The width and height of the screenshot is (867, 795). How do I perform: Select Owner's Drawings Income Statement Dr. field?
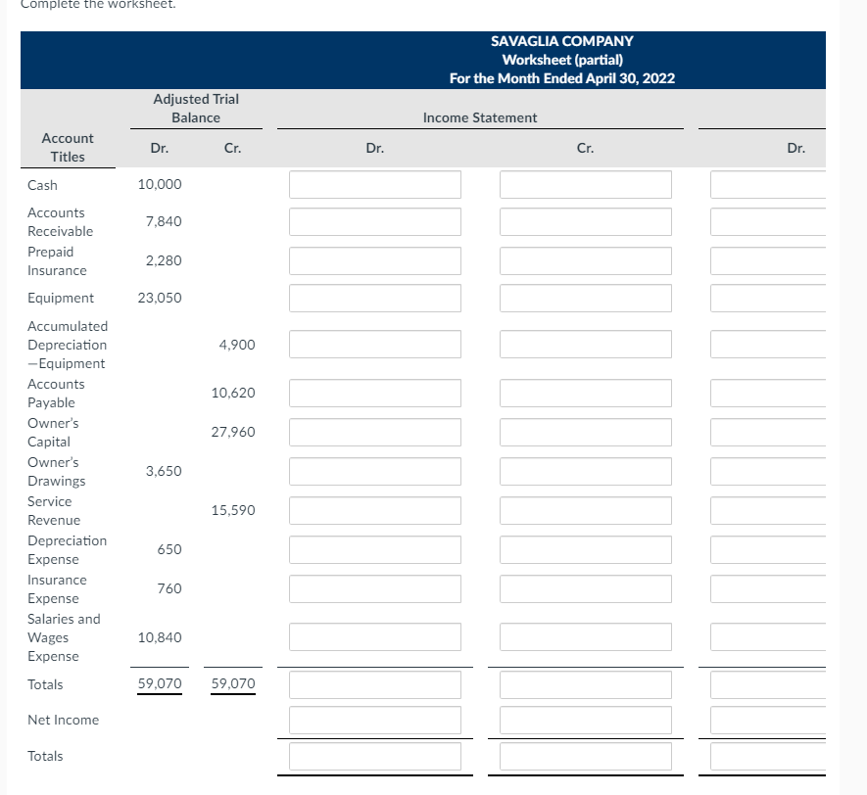[375, 471]
